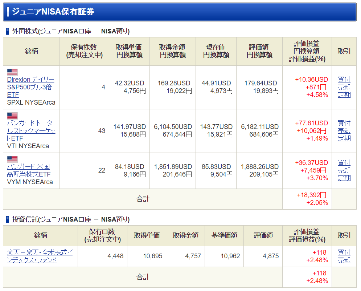
Task: Select VTI NYSEArca ticker text
Action: [x=28, y=146]
